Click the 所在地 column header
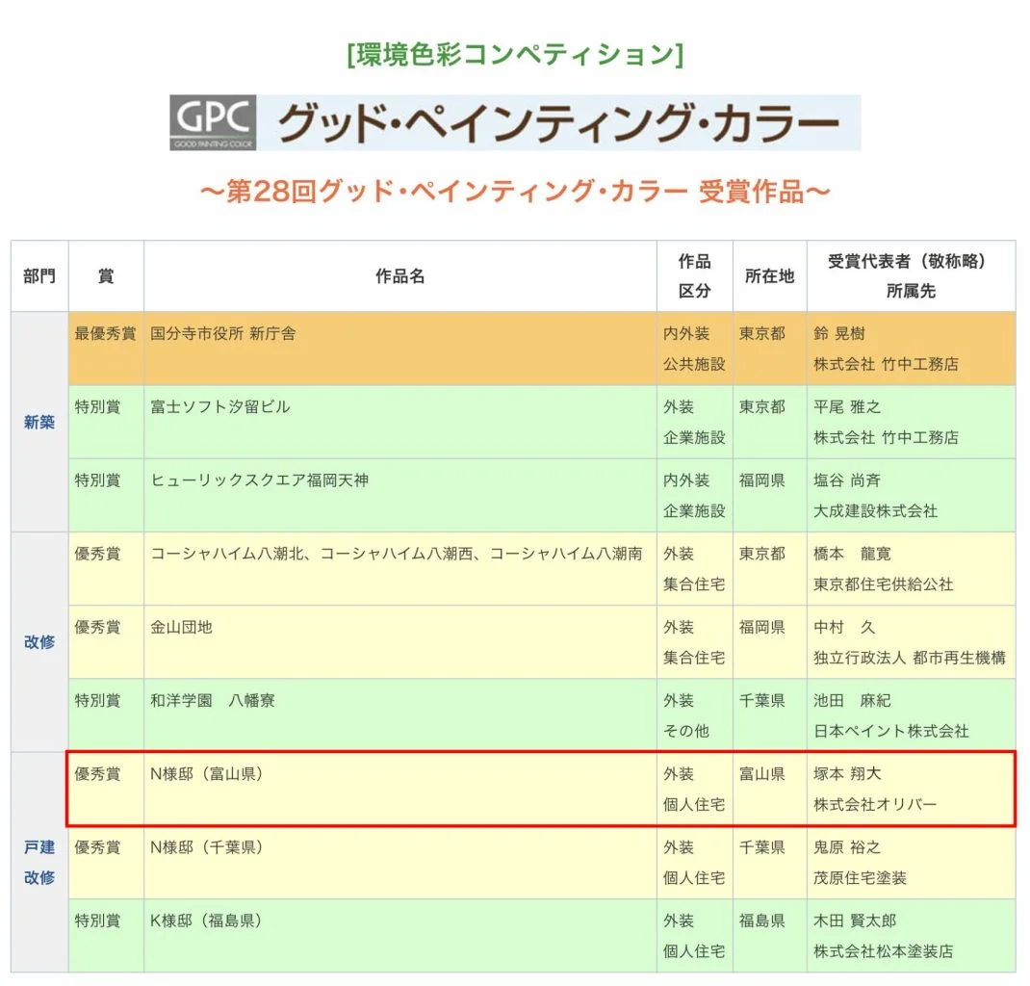 click(x=769, y=276)
